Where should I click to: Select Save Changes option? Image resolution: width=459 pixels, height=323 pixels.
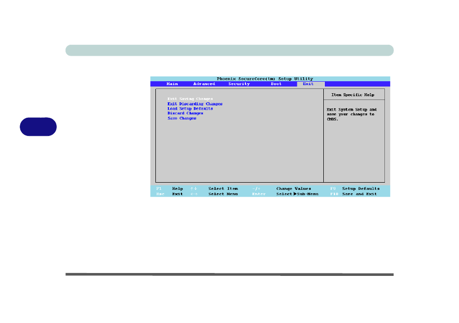click(182, 118)
